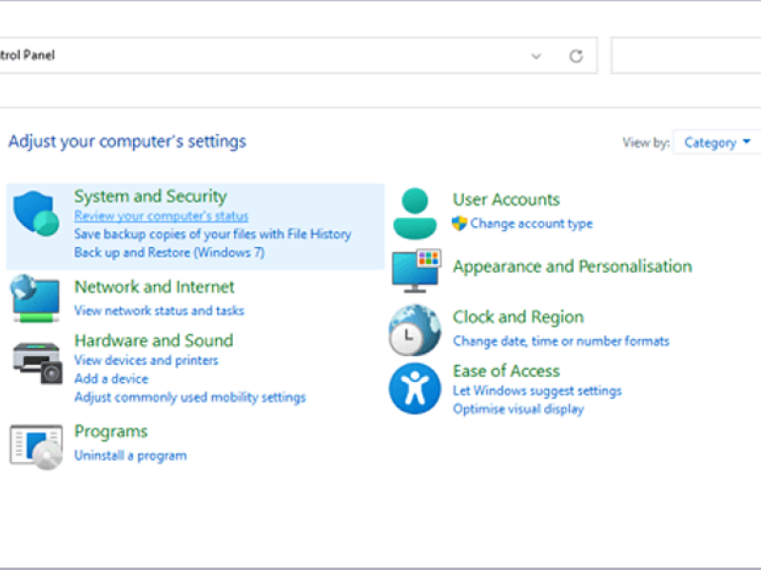Click the search Control Panel box
Image resolution: width=761 pixels, height=570 pixels.
[686, 56]
